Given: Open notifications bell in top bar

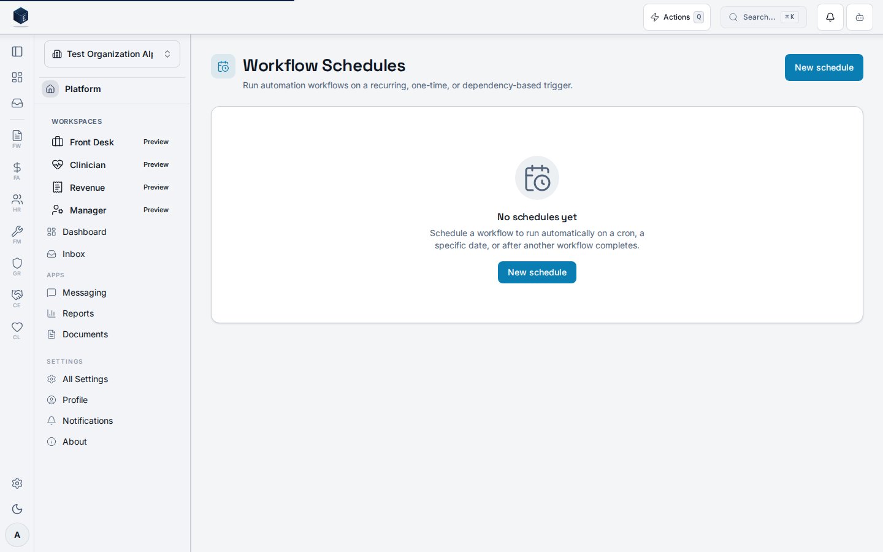Looking at the screenshot, I should pyautogui.click(x=830, y=17).
